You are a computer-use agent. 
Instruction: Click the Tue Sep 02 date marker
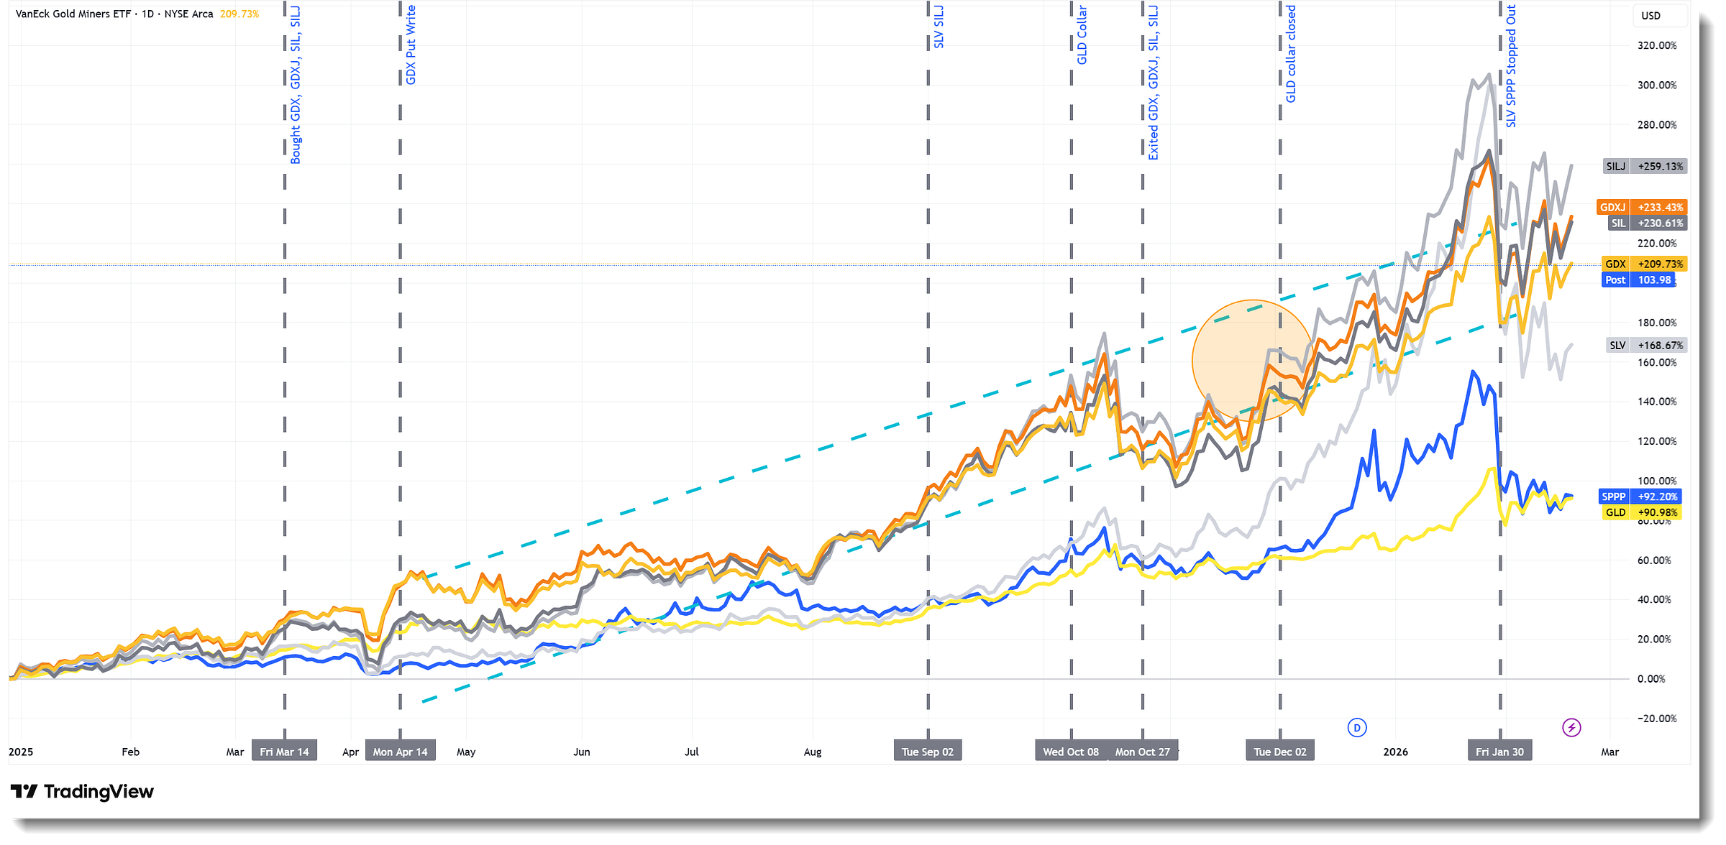(x=927, y=752)
